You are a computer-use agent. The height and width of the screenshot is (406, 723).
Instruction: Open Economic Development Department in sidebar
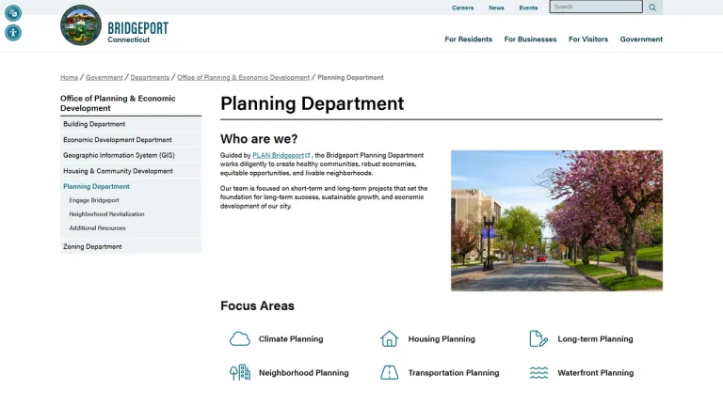[131, 139]
